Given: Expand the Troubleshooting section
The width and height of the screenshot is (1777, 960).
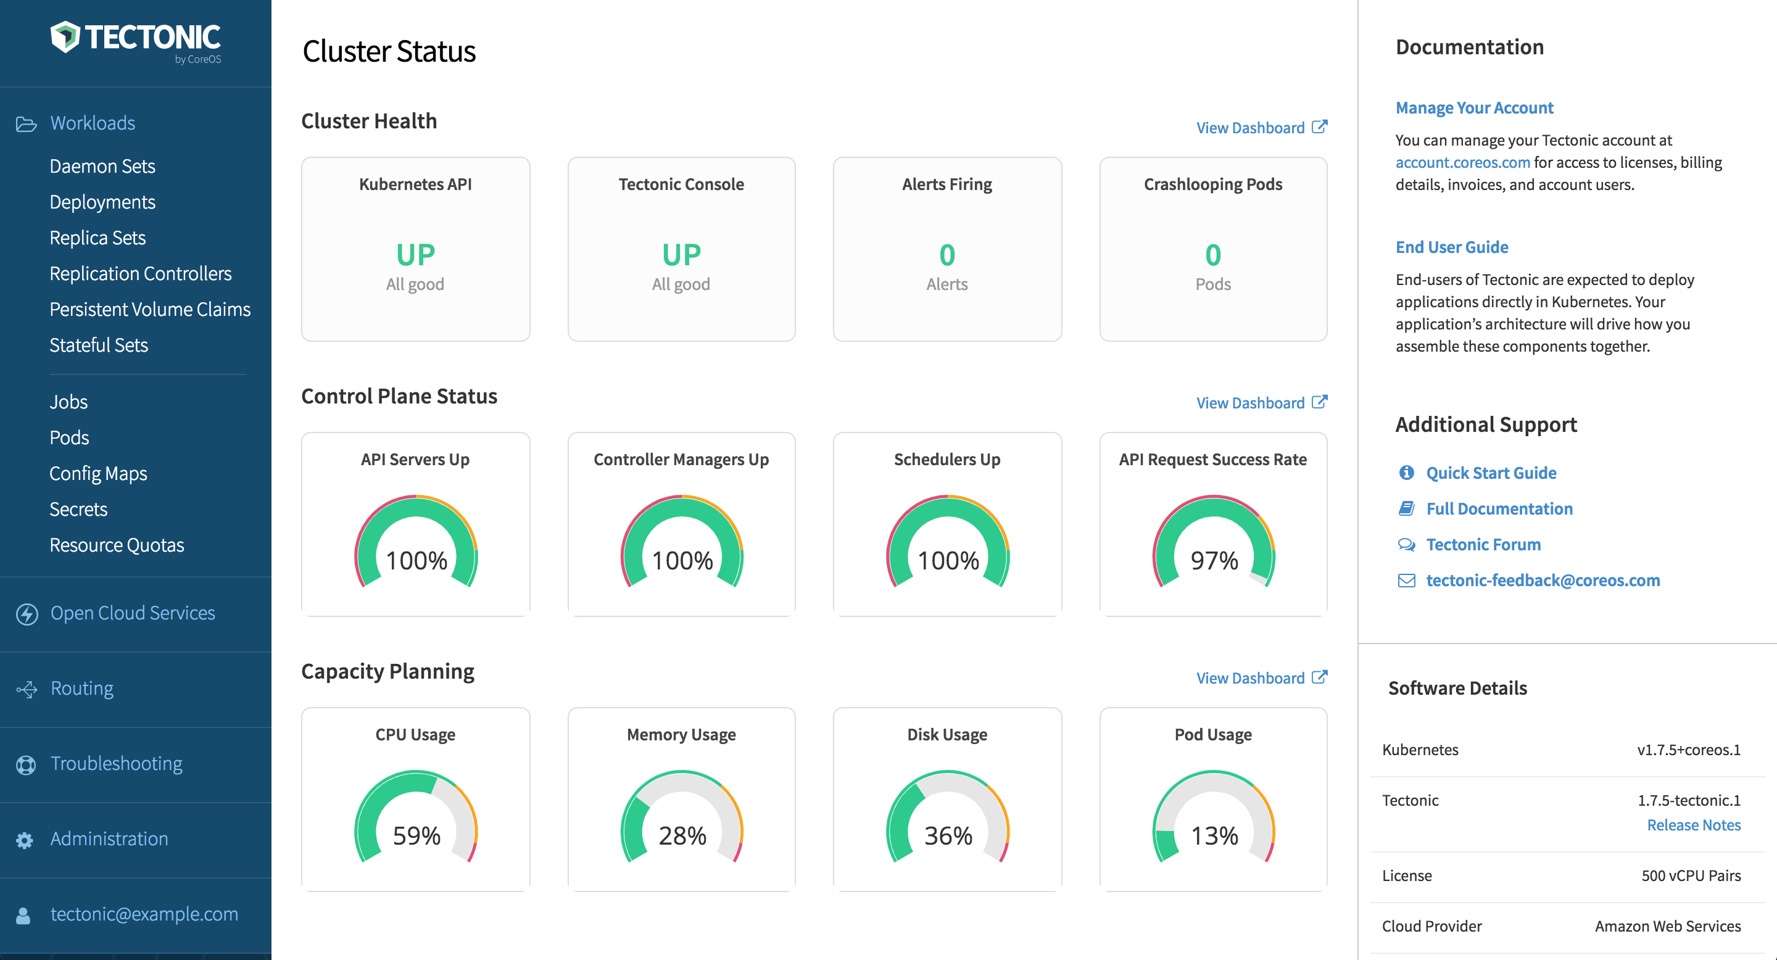Looking at the screenshot, I should pyautogui.click(x=116, y=763).
